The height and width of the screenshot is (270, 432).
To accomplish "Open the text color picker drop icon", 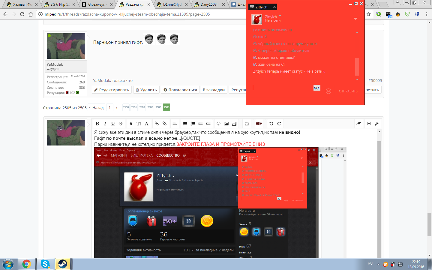I will pos(131,124).
